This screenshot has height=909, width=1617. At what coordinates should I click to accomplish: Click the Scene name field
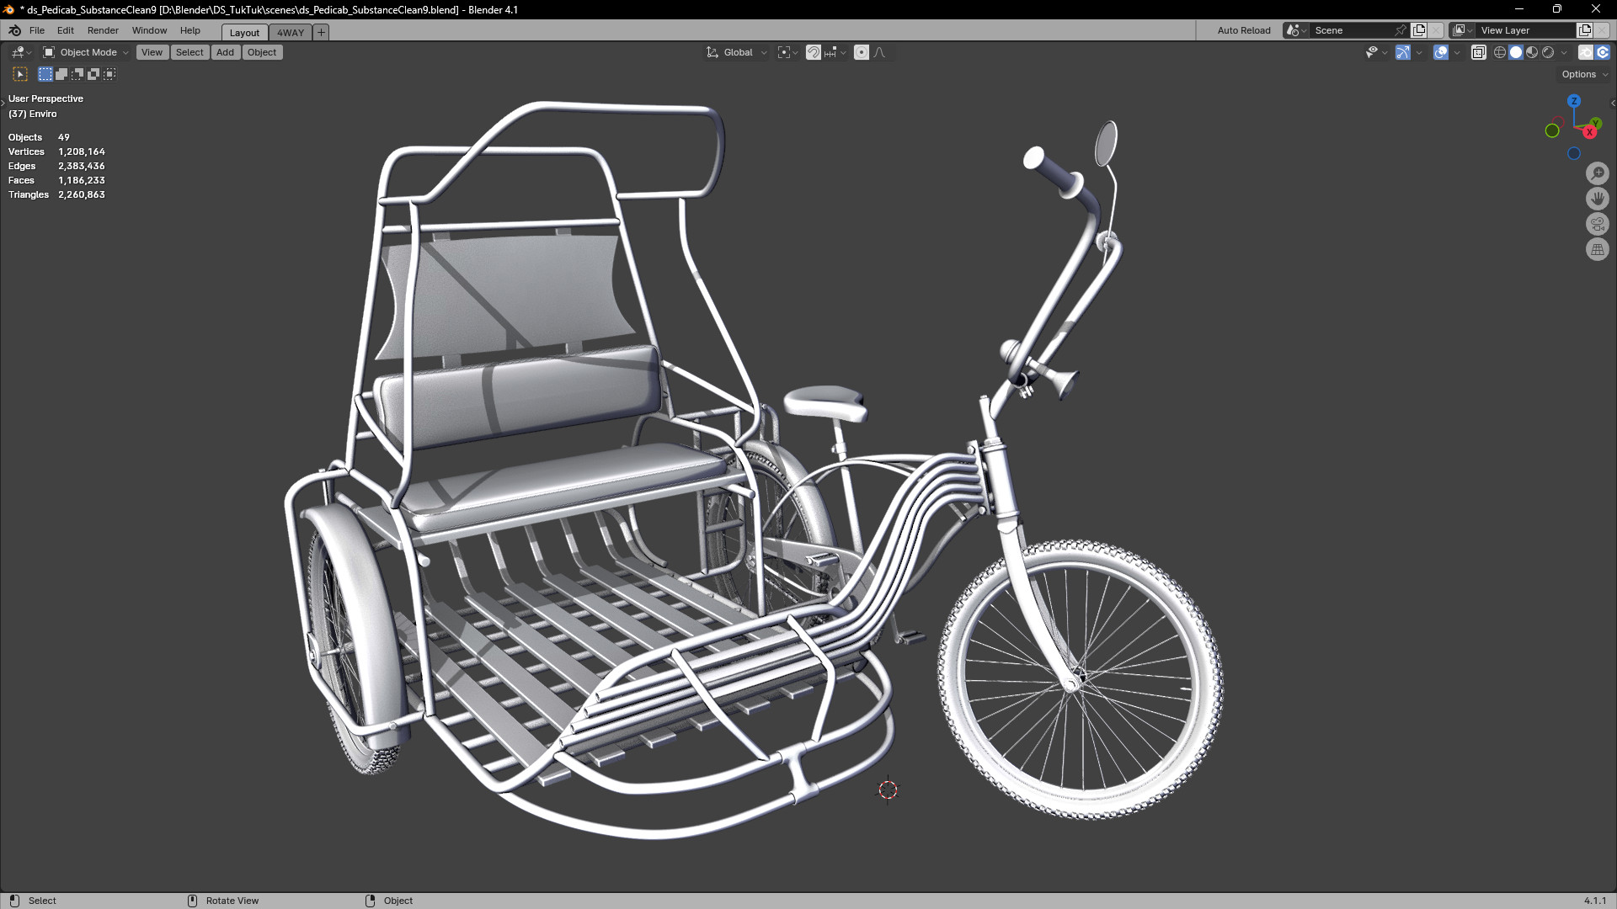point(1351,30)
